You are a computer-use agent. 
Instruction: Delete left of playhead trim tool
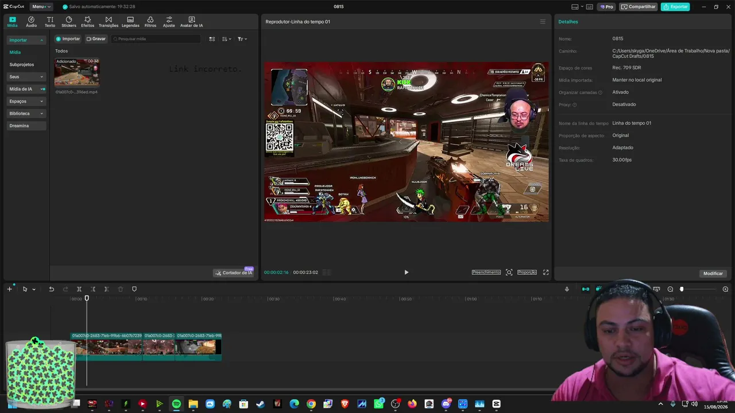click(x=93, y=289)
